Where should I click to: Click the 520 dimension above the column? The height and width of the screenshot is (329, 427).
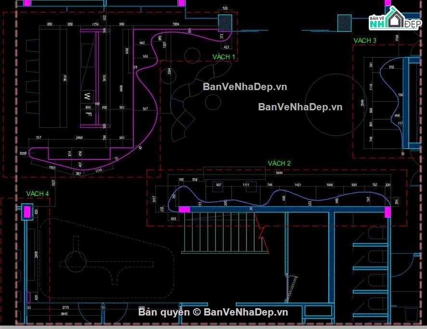(225, 9)
